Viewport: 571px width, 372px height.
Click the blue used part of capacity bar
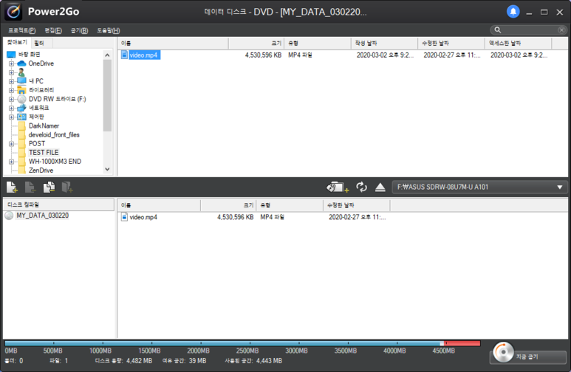point(222,343)
